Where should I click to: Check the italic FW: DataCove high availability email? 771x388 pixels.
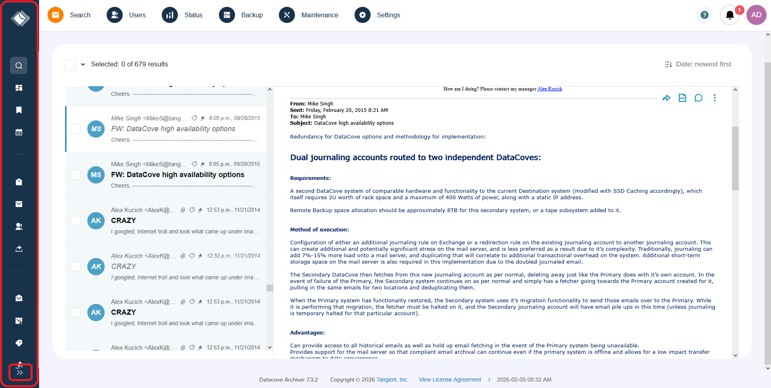pyautogui.click(x=76, y=129)
